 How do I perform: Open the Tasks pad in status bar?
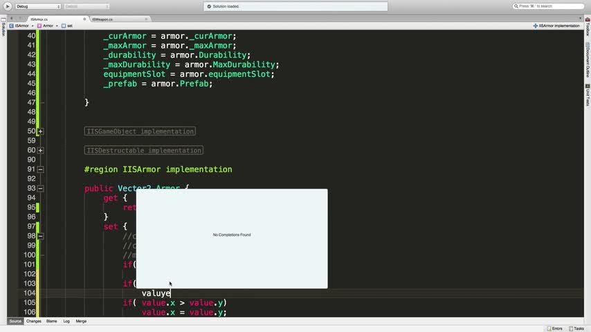[x=576, y=329]
